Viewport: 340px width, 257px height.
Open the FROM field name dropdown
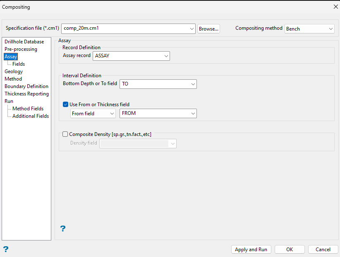pos(193,114)
